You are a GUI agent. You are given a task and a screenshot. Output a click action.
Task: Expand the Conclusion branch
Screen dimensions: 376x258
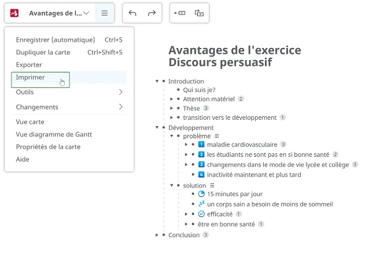[x=157, y=235]
